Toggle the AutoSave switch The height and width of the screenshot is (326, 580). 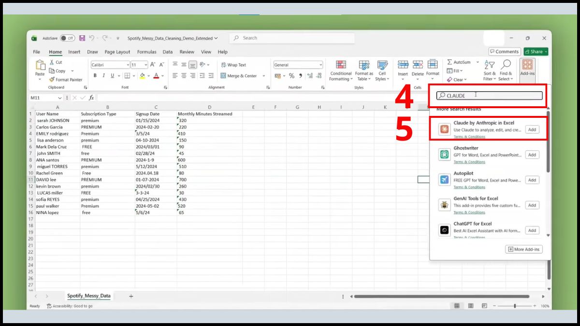tap(67, 38)
